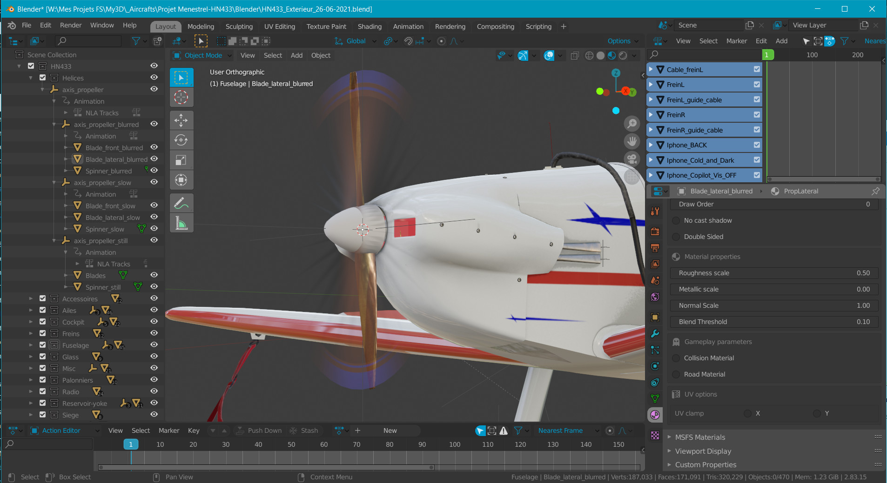Viewport: 887px width, 483px height.
Task: Open the World properties tab
Action: pyautogui.click(x=655, y=297)
